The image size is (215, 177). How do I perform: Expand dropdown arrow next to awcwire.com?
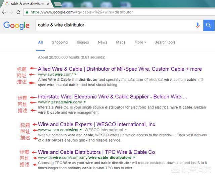(75, 74)
